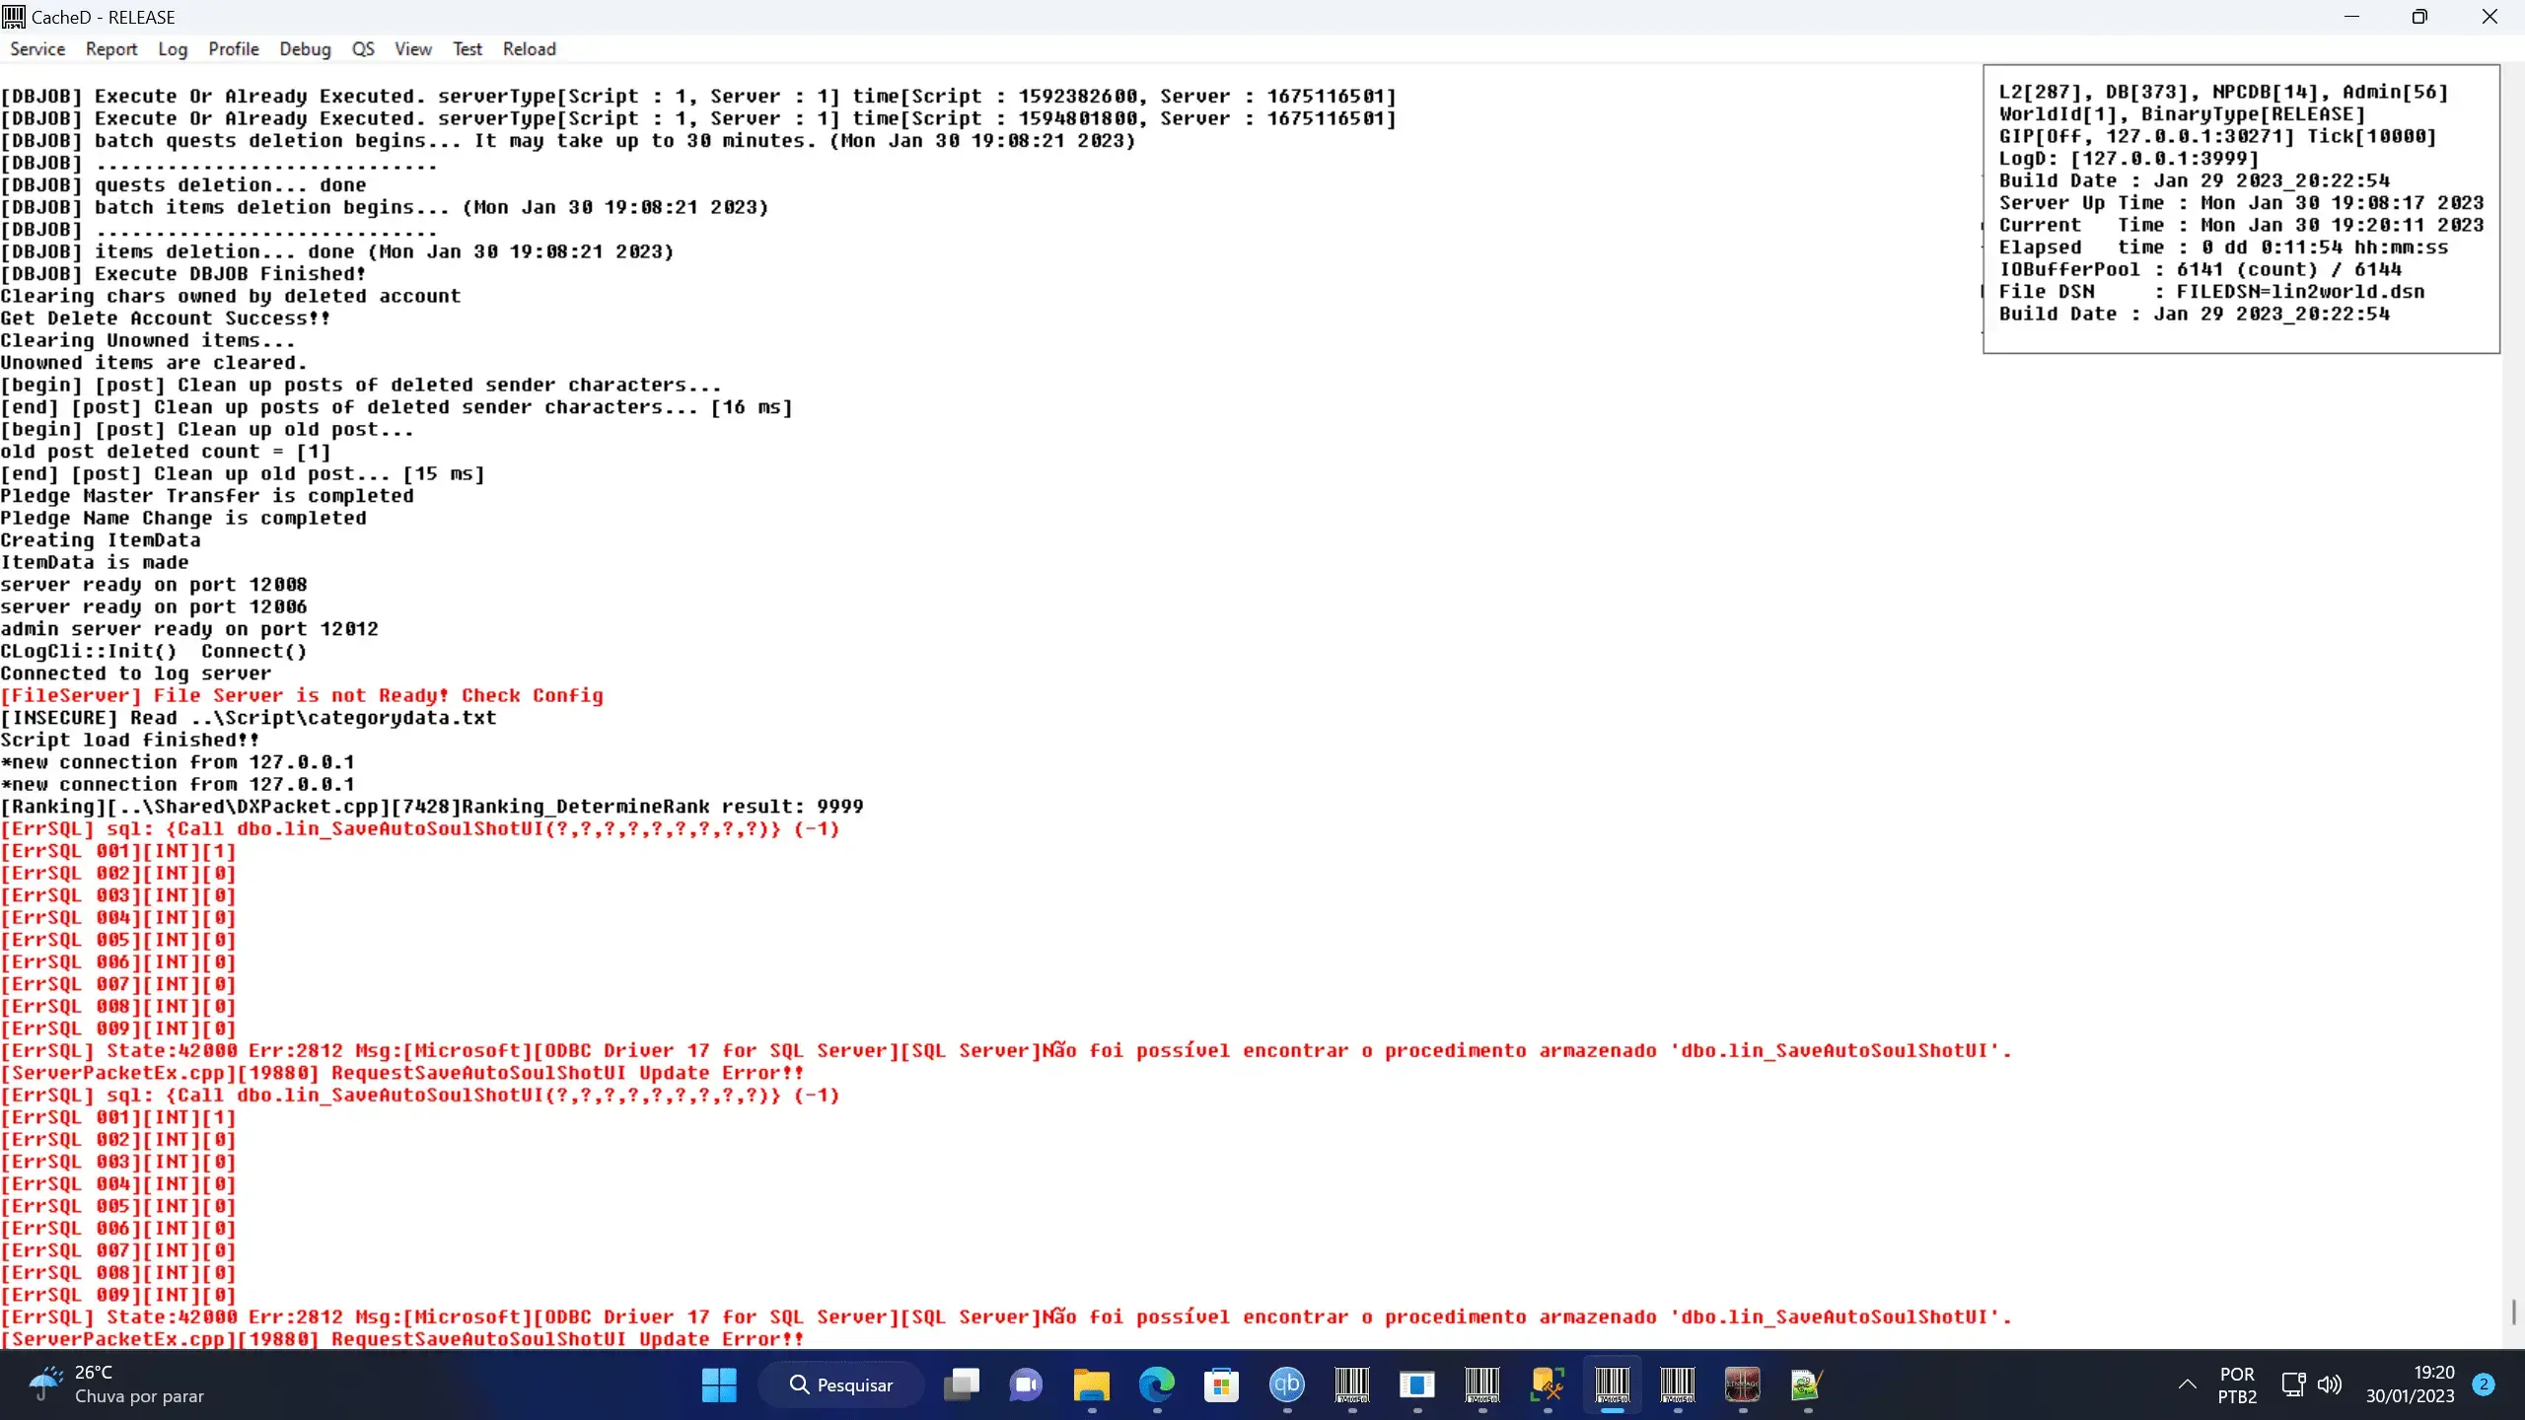This screenshot has width=2525, height=1420.
Task: Click '[INSECURE] Read ..\Script\categorydata.txt' line
Action: pyautogui.click(x=249, y=718)
